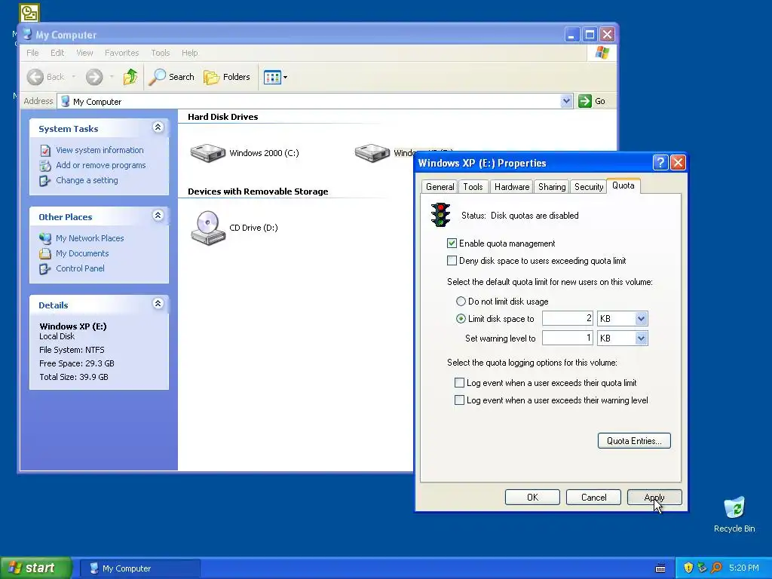Click View system information icon
Image resolution: width=772 pixels, height=579 pixels.
44,150
